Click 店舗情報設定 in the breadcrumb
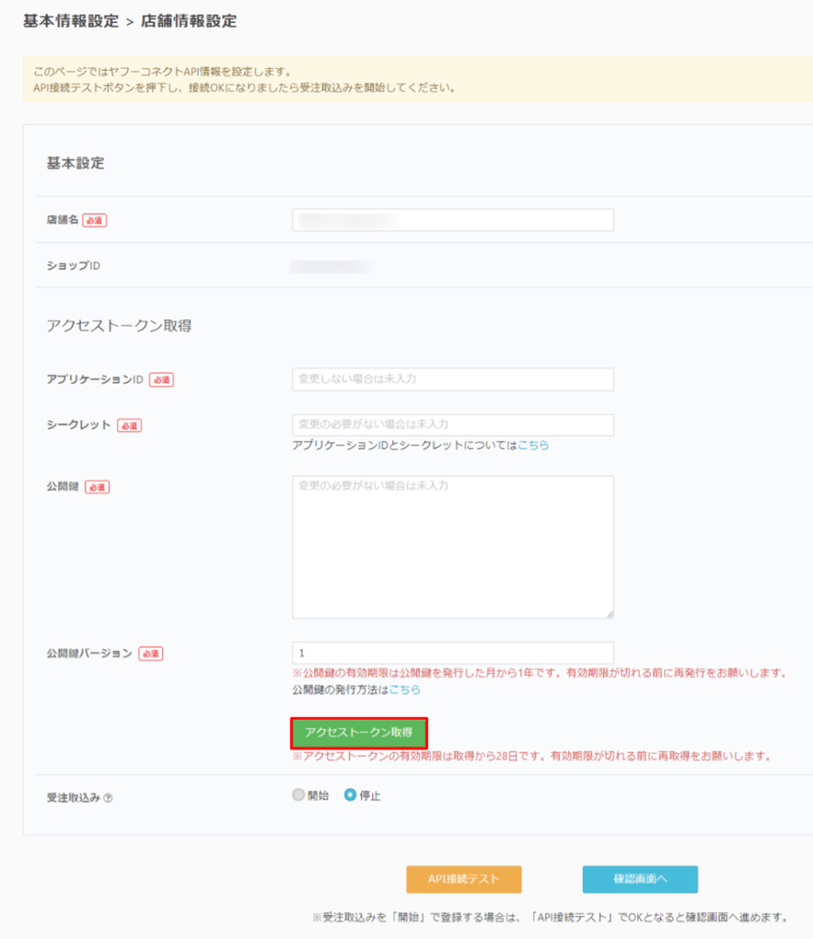 189,21
